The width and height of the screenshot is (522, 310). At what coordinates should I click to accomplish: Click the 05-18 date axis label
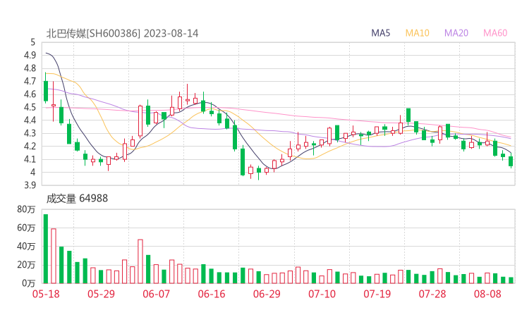tap(46, 294)
